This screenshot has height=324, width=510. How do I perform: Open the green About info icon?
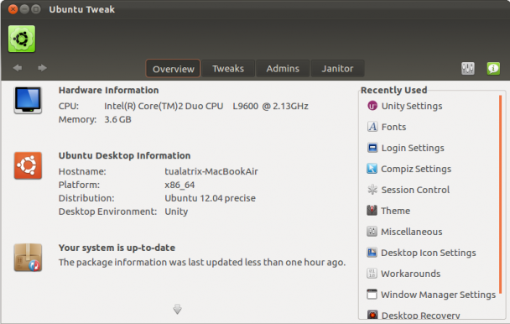point(493,68)
